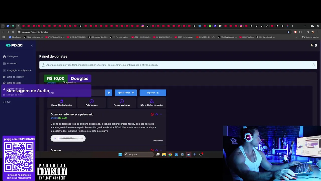
Task: Click the Exportar button
Action: pyautogui.click(x=153, y=93)
